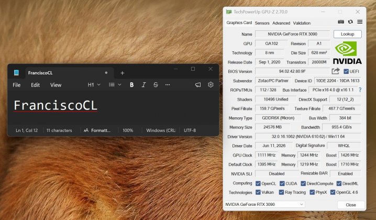The image size is (376, 220).
Task: Toggle strikethrough formatting in Notepad
Action: pyautogui.click(x=156, y=85)
